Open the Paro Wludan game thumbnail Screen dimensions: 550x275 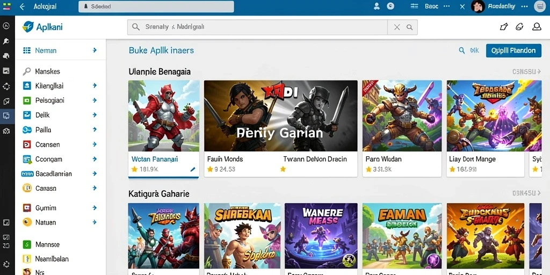[x=402, y=116]
